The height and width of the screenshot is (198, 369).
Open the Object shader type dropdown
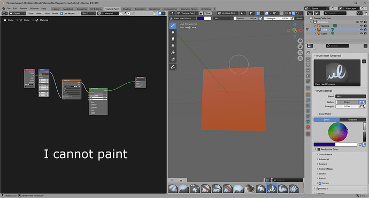18,13
